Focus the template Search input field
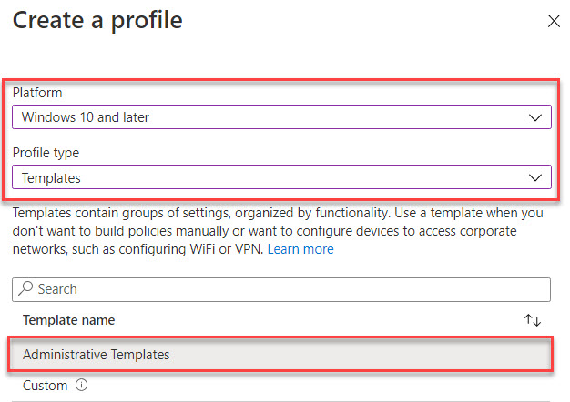 coord(281,289)
